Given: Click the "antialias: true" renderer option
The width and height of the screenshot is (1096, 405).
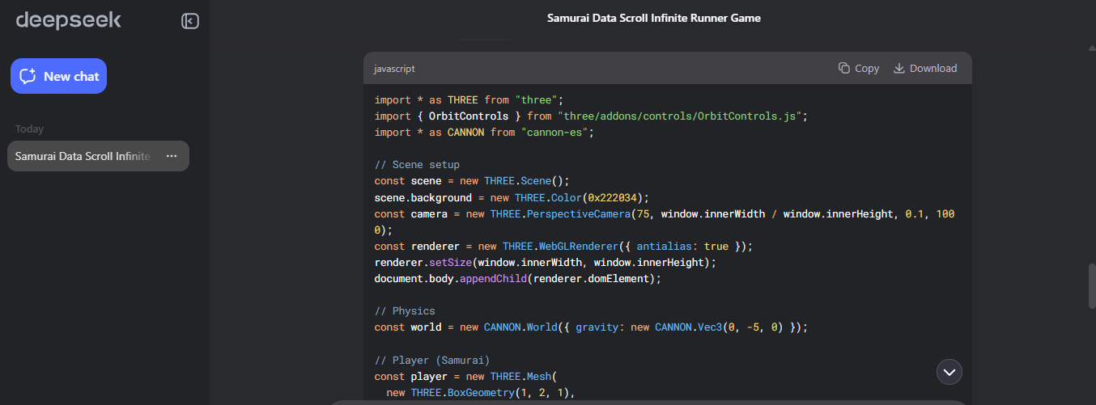Looking at the screenshot, I should [682, 247].
